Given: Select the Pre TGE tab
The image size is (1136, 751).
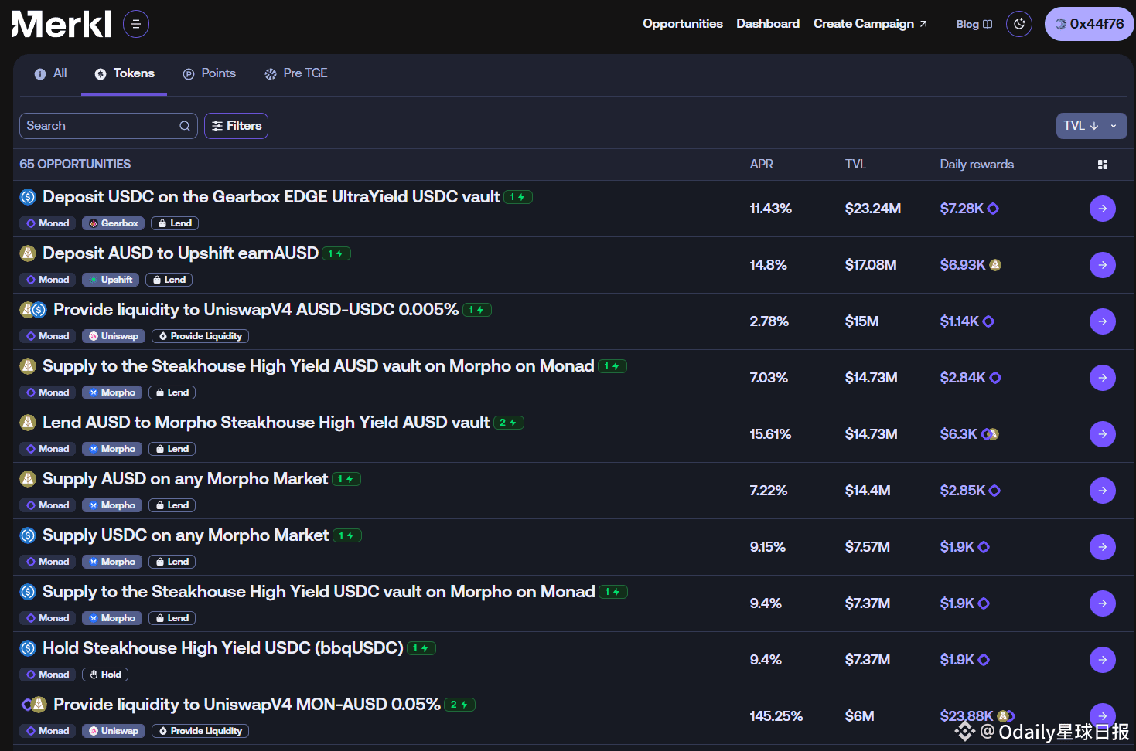Looking at the screenshot, I should pyautogui.click(x=296, y=73).
